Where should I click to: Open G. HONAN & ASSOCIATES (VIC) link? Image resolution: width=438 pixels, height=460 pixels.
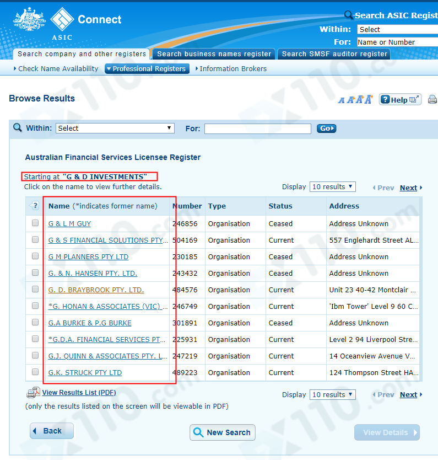coord(108,306)
